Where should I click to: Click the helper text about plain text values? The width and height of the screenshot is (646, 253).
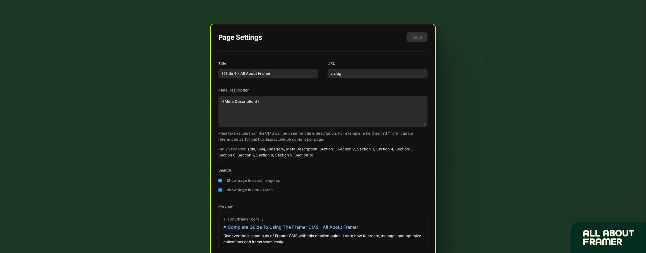[316, 136]
